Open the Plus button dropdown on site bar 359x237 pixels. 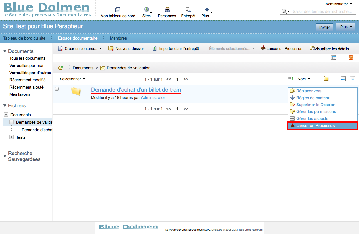coord(346,27)
